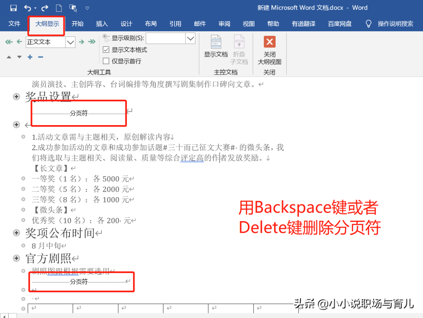
Task: Switch to the 设计 ribbon tab
Action: [x=126, y=24]
